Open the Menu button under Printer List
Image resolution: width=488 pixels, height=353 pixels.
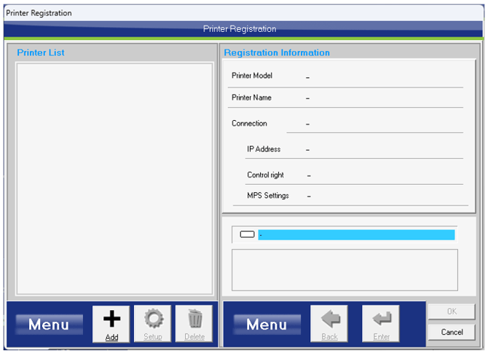pos(49,325)
